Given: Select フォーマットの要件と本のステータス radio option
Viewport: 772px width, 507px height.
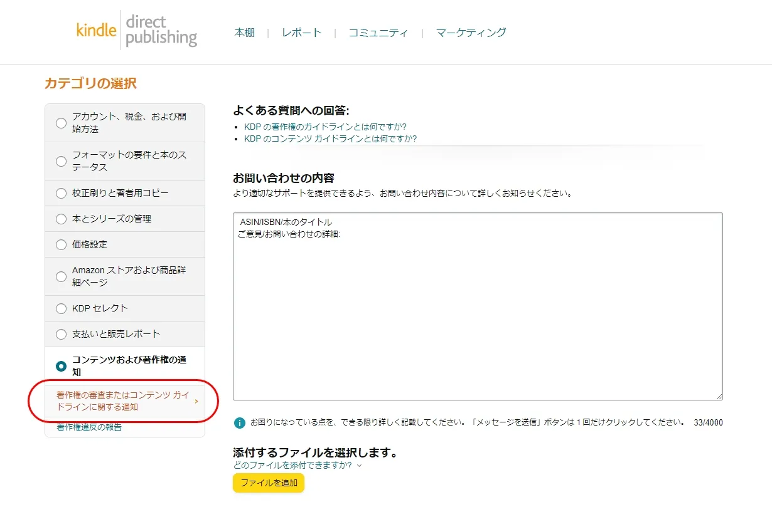Looking at the screenshot, I should point(61,161).
